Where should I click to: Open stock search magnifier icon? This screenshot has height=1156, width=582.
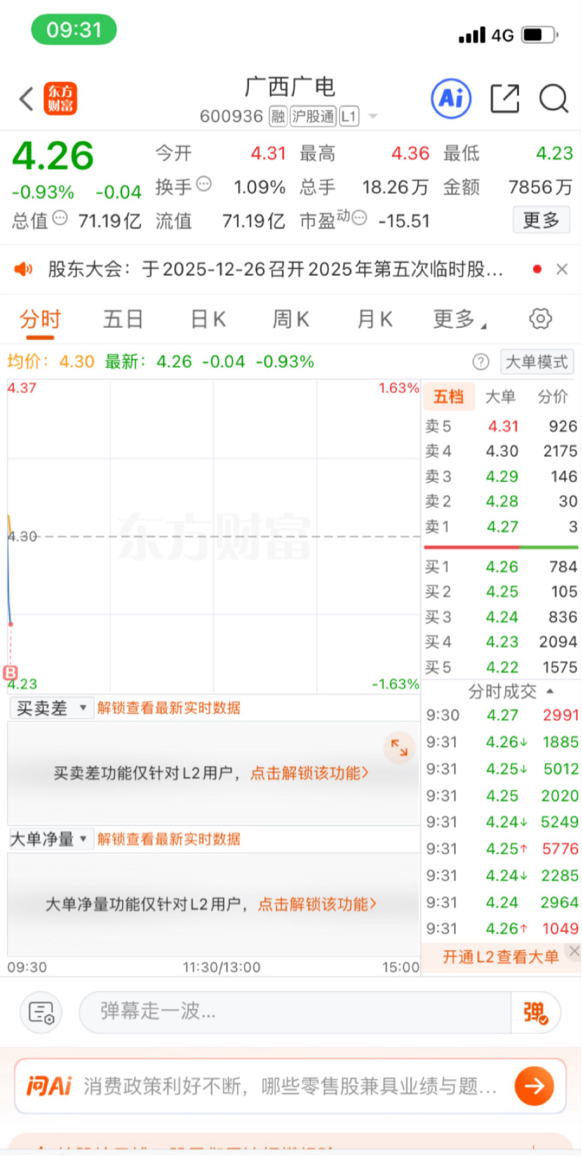(553, 98)
